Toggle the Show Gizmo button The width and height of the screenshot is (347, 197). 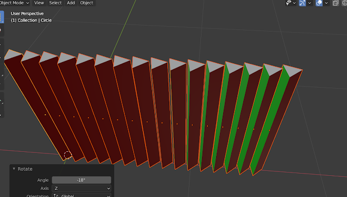[x=302, y=3]
